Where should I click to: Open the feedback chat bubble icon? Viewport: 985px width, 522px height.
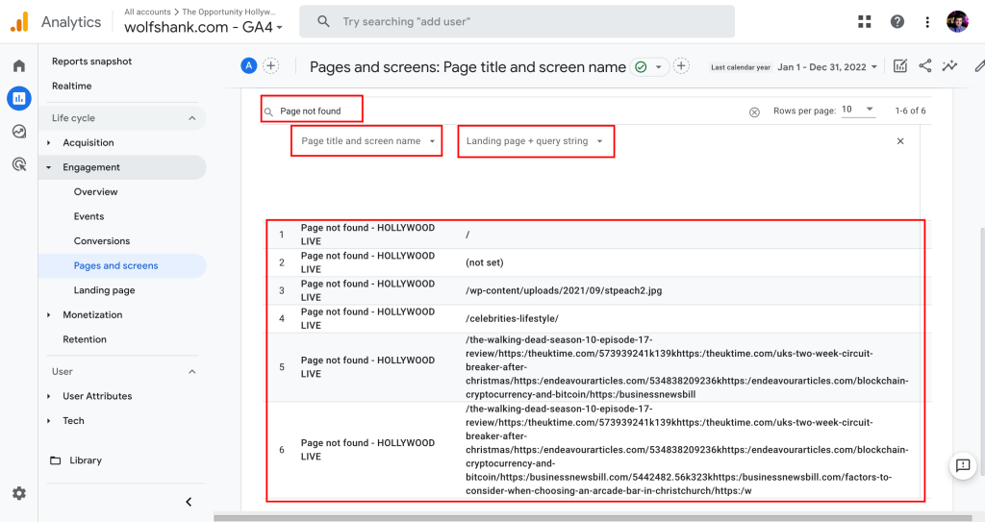click(x=963, y=465)
